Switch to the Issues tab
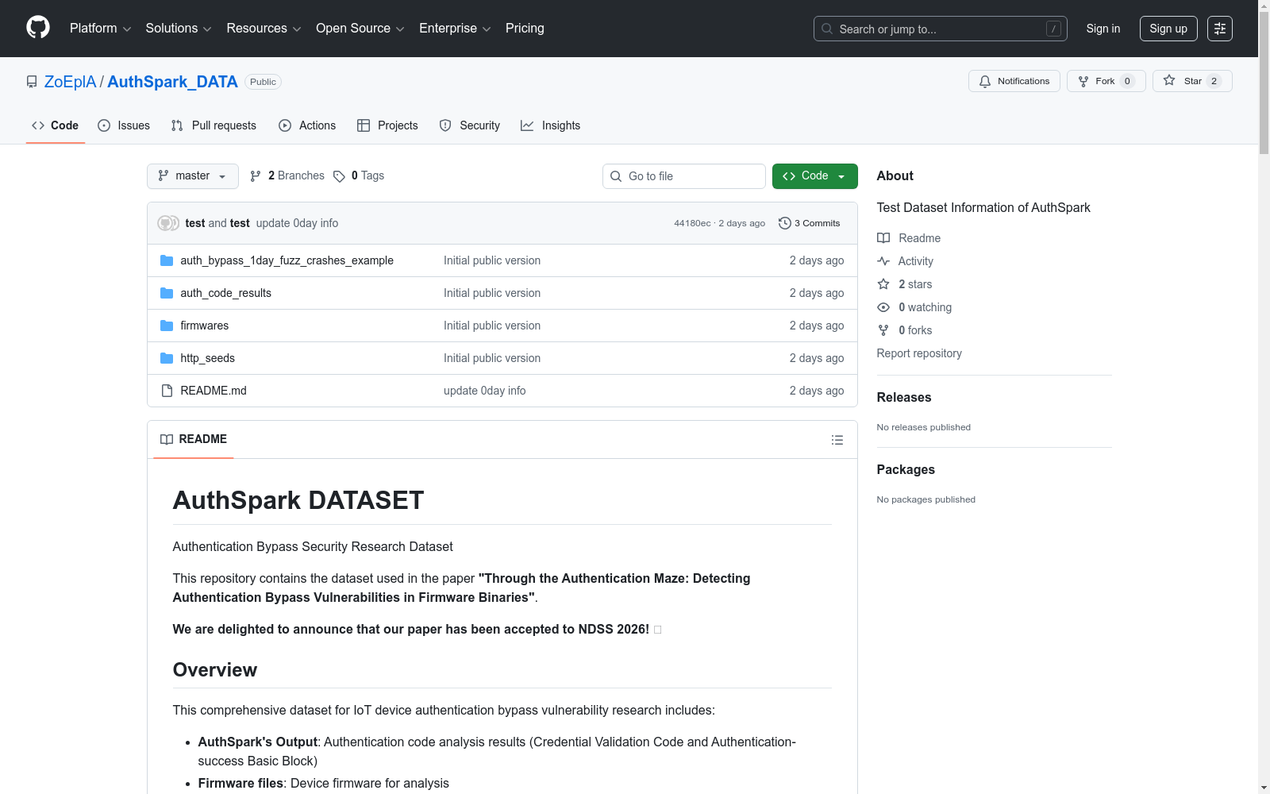This screenshot has height=794, width=1270. 124,125
